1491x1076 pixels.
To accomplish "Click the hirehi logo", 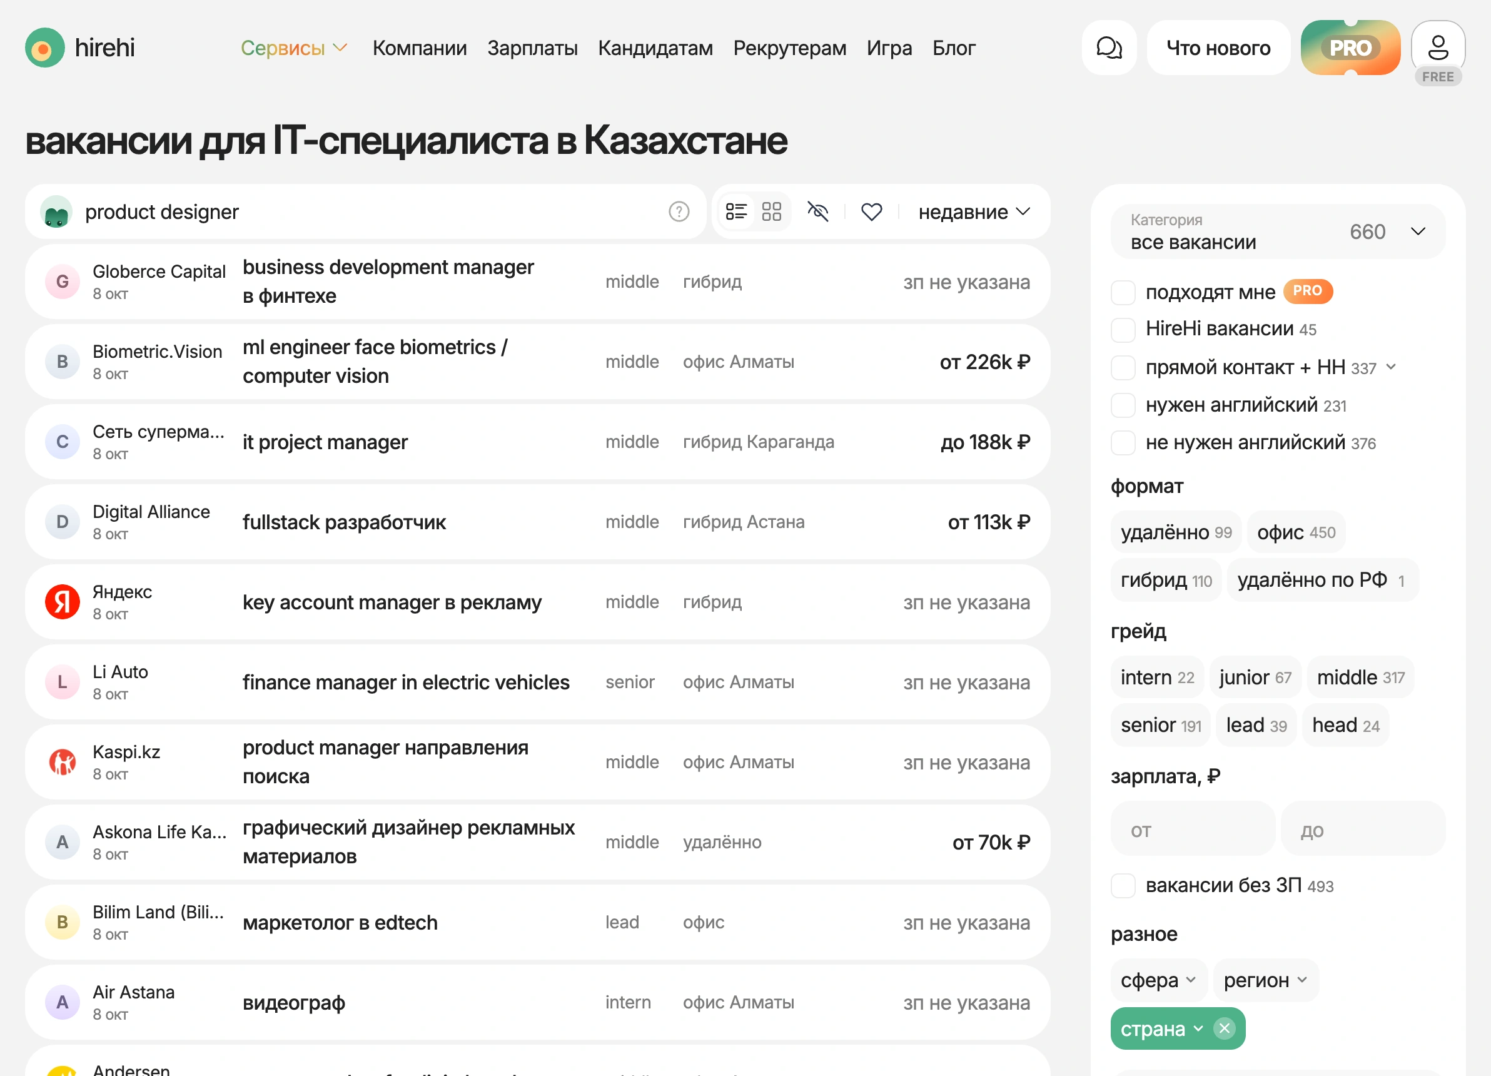I will 80,48.
